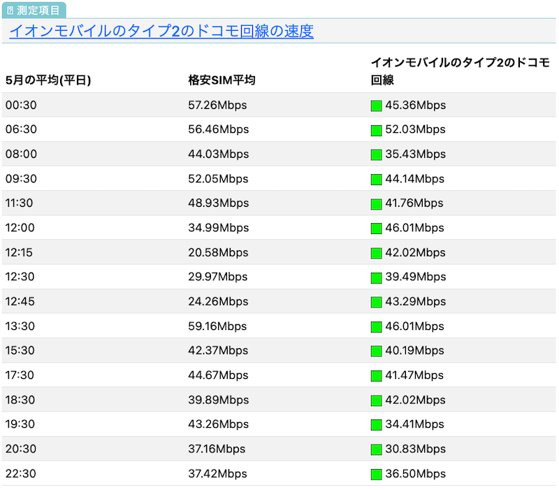Select the 5月の平均(平日) column header

coord(48,80)
